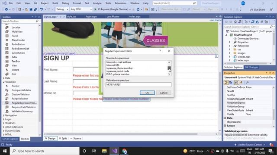The height and width of the screenshot is (155, 277).
Task: Open the Any CPU platform dropdown
Action: click(81, 9)
